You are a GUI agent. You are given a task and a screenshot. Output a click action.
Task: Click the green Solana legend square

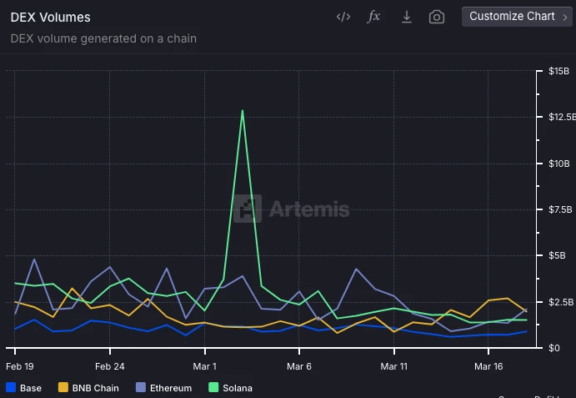coord(213,388)
